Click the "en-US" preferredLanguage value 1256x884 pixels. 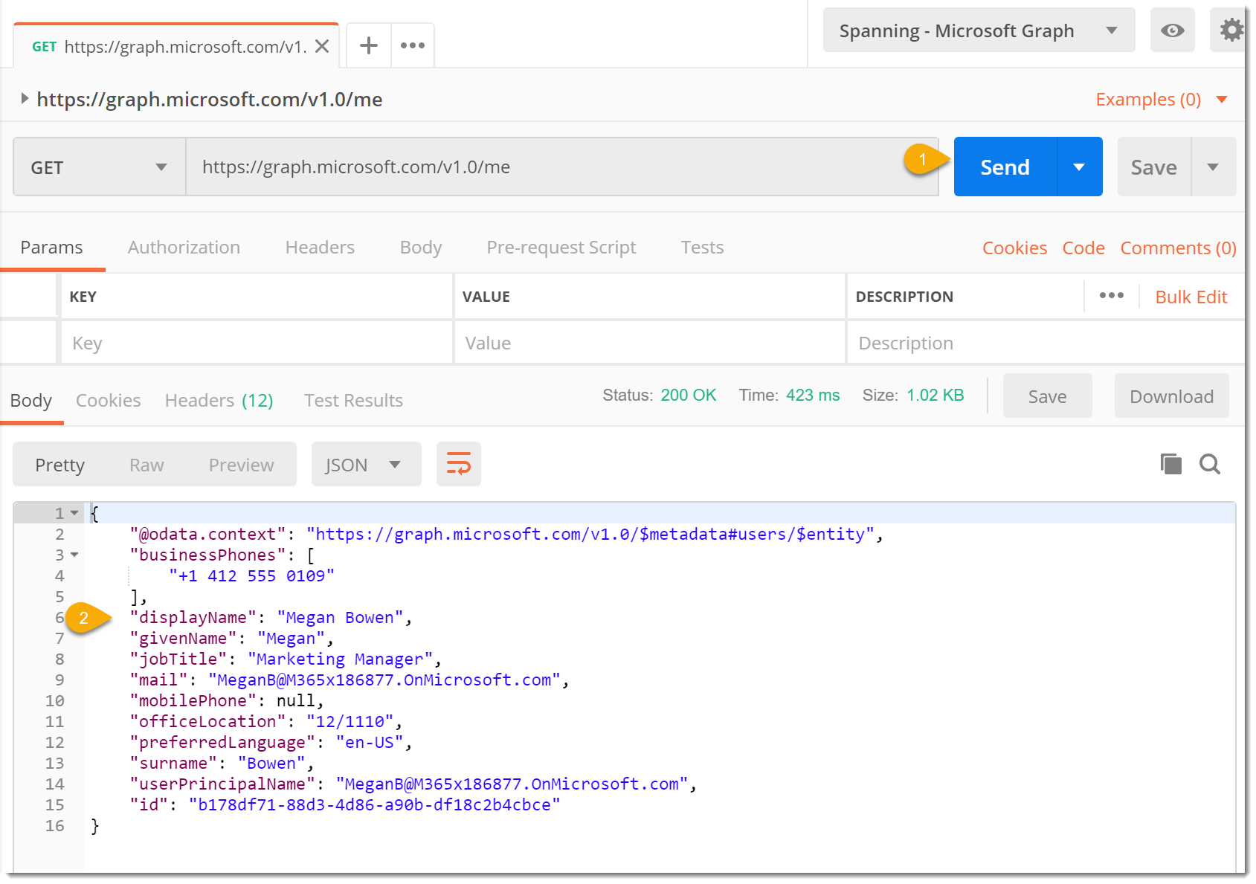click(369, 742)
